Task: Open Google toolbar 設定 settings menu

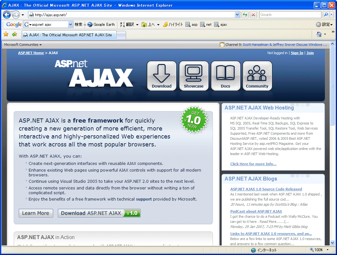Action: [324, 25]
